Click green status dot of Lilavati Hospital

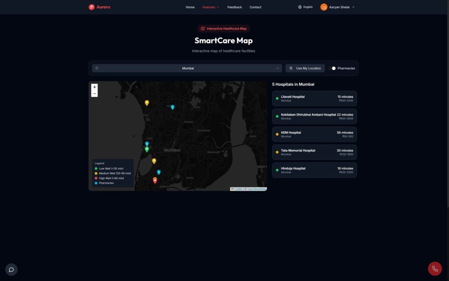coord(277,98)
